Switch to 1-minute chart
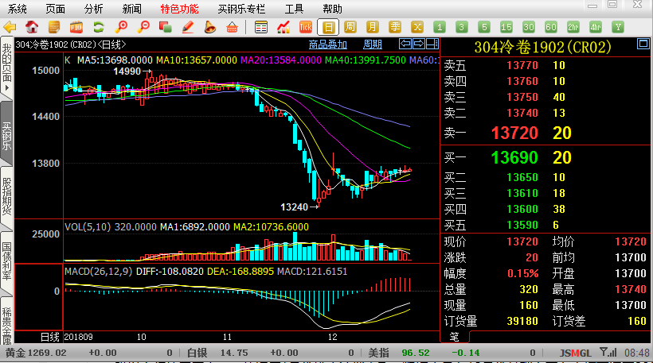The height and width of the screenshot is (363, 653). click(x=440, y=28)
